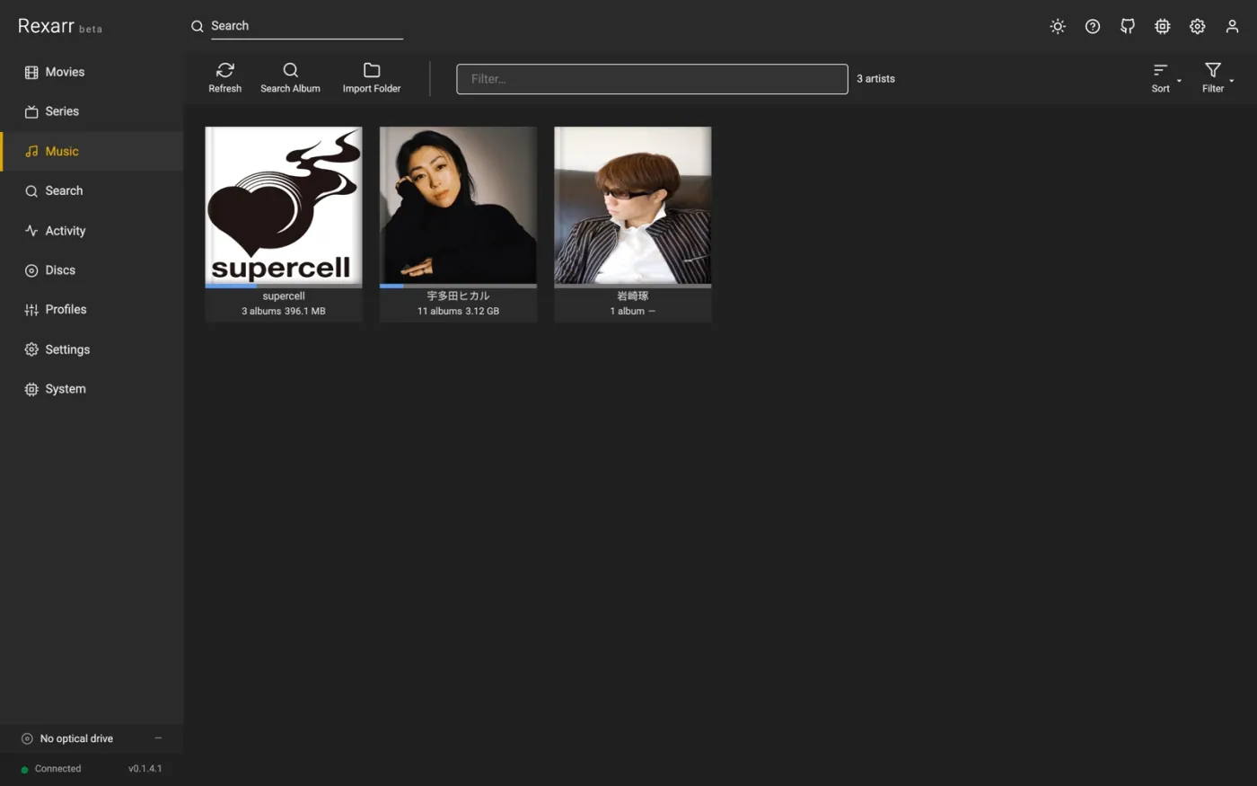This screenshot has height=786, width=1257.
Task: Open the 宇多田ヒカル artist portrait
Action: (x=458, y=206)
